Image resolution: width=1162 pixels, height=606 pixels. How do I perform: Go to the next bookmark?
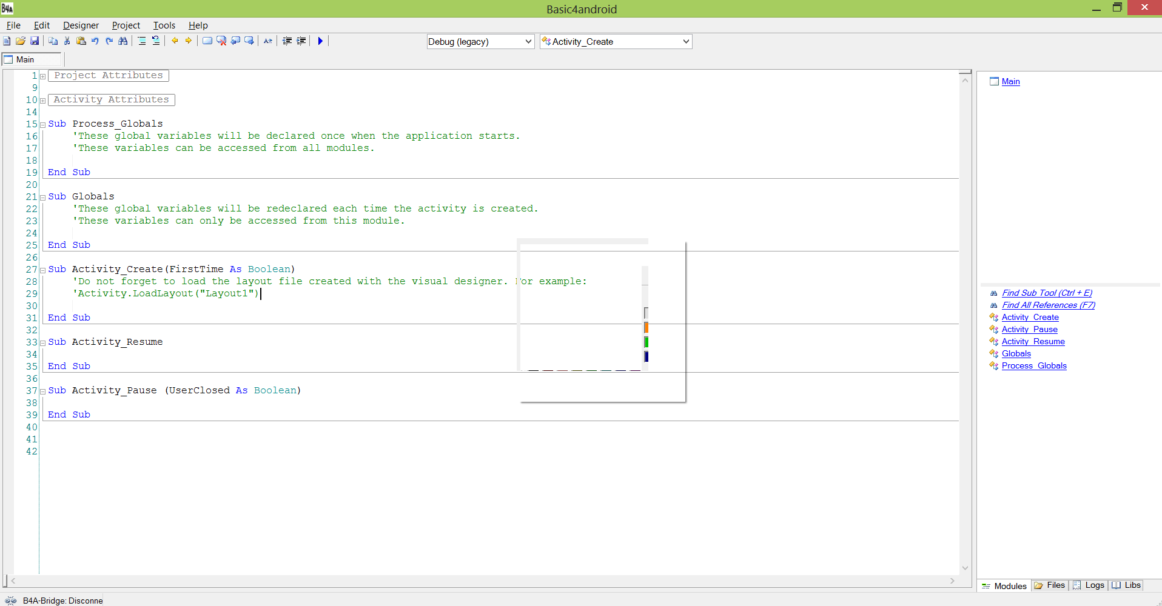coord(249,41)
